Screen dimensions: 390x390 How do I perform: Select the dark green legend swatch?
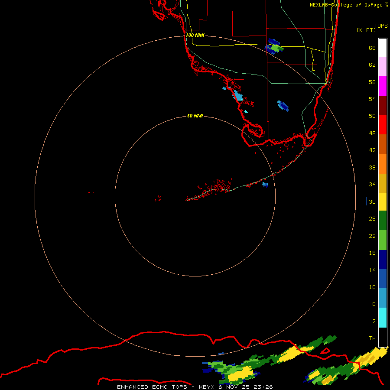[x=383, y=221]
